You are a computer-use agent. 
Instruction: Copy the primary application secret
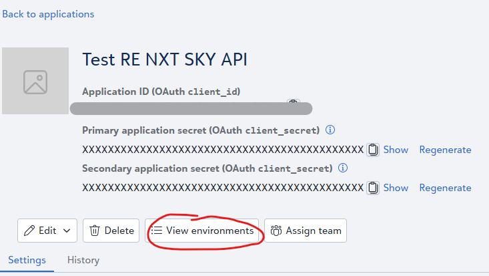[373, 150]
